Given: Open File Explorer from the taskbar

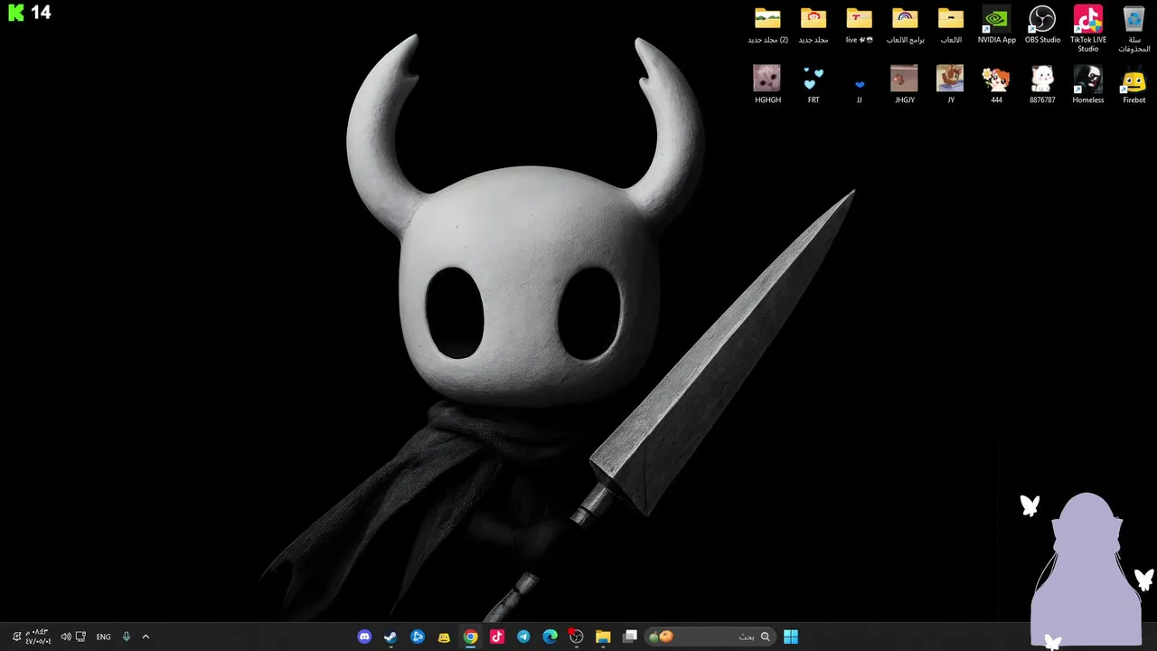Looking at the screenshot, I should (603, 637).
